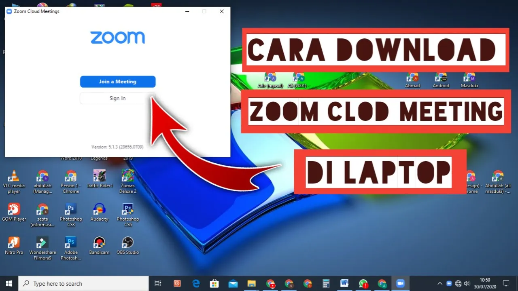Open the Action Center notifications icon

coord(506,283)
